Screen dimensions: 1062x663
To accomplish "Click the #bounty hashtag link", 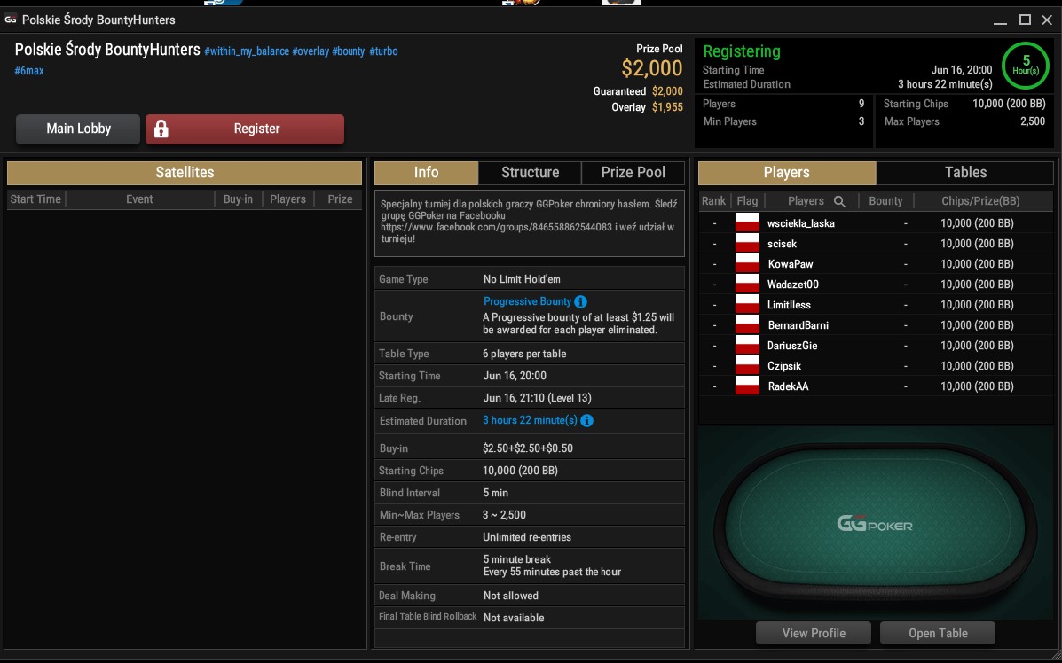I will click(348, 51).
